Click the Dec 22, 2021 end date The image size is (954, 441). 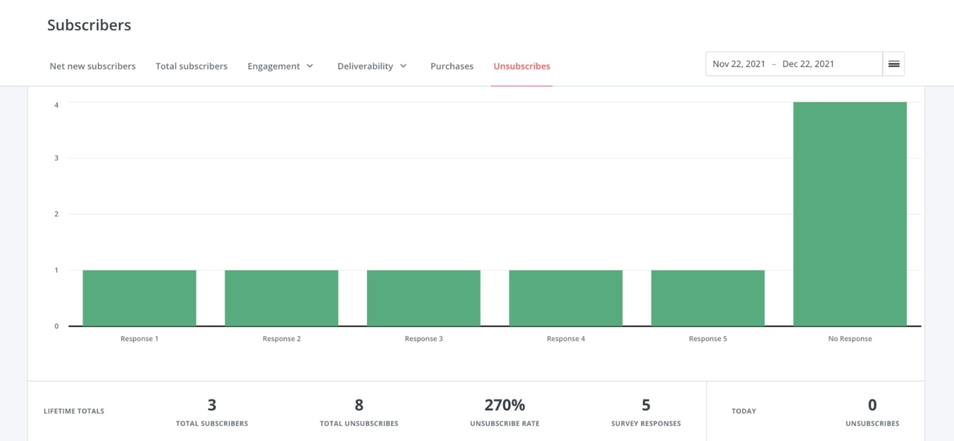(808, 64)
